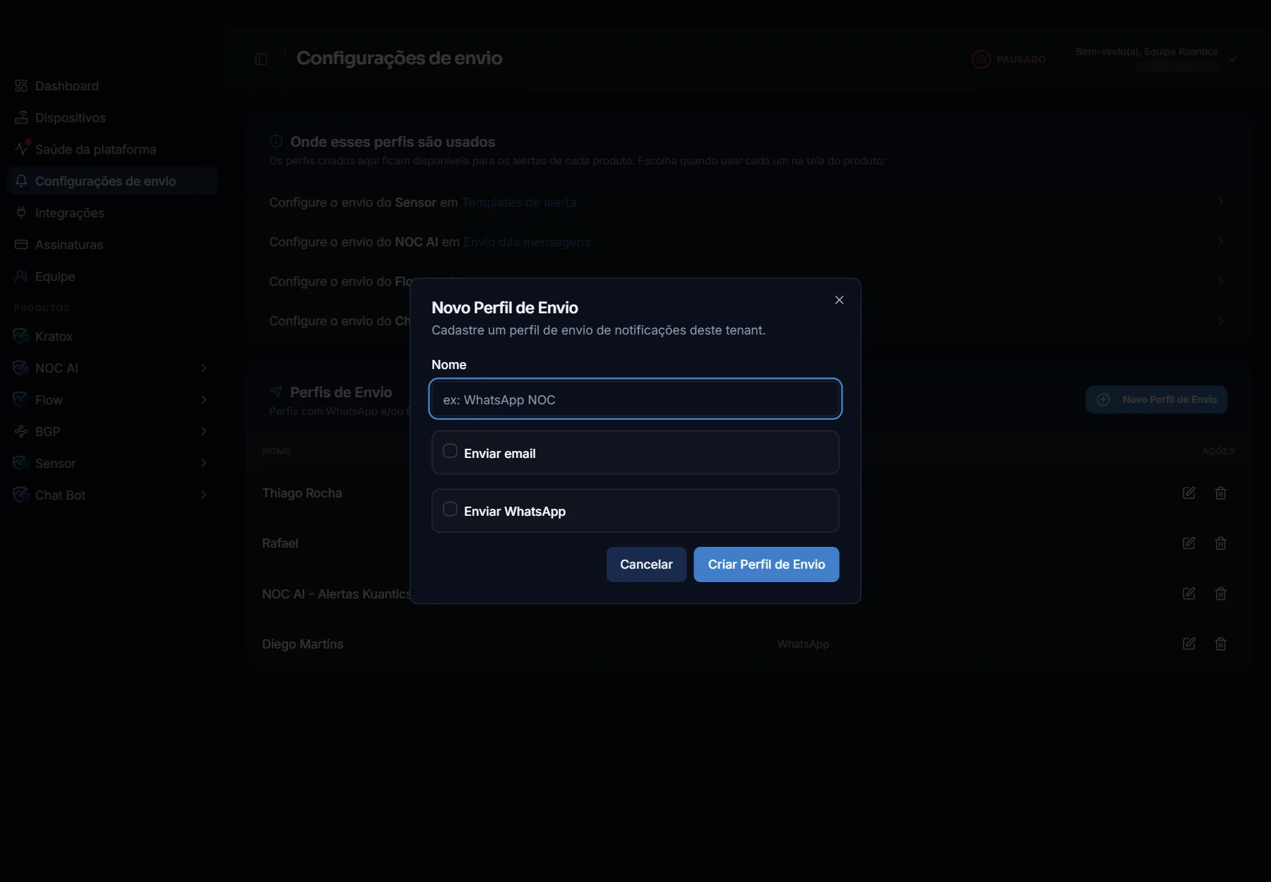Delete the NOC AI - Alertas Kuantics profile
Viewport: 1271px width, 882px height.
pos(1221,593)
